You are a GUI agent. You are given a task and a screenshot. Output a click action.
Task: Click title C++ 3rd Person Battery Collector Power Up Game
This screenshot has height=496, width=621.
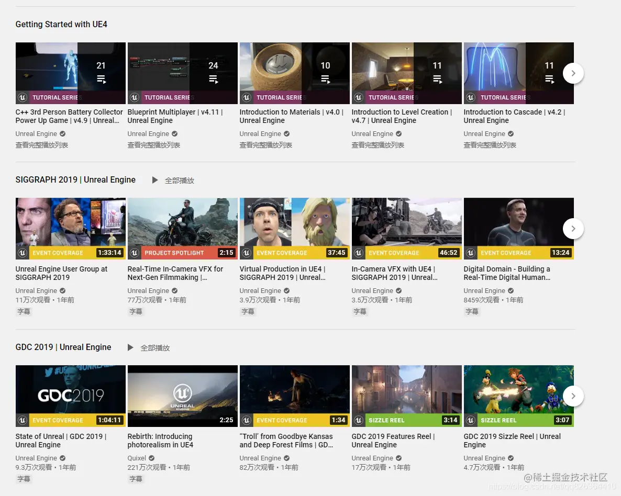point(69,116)
